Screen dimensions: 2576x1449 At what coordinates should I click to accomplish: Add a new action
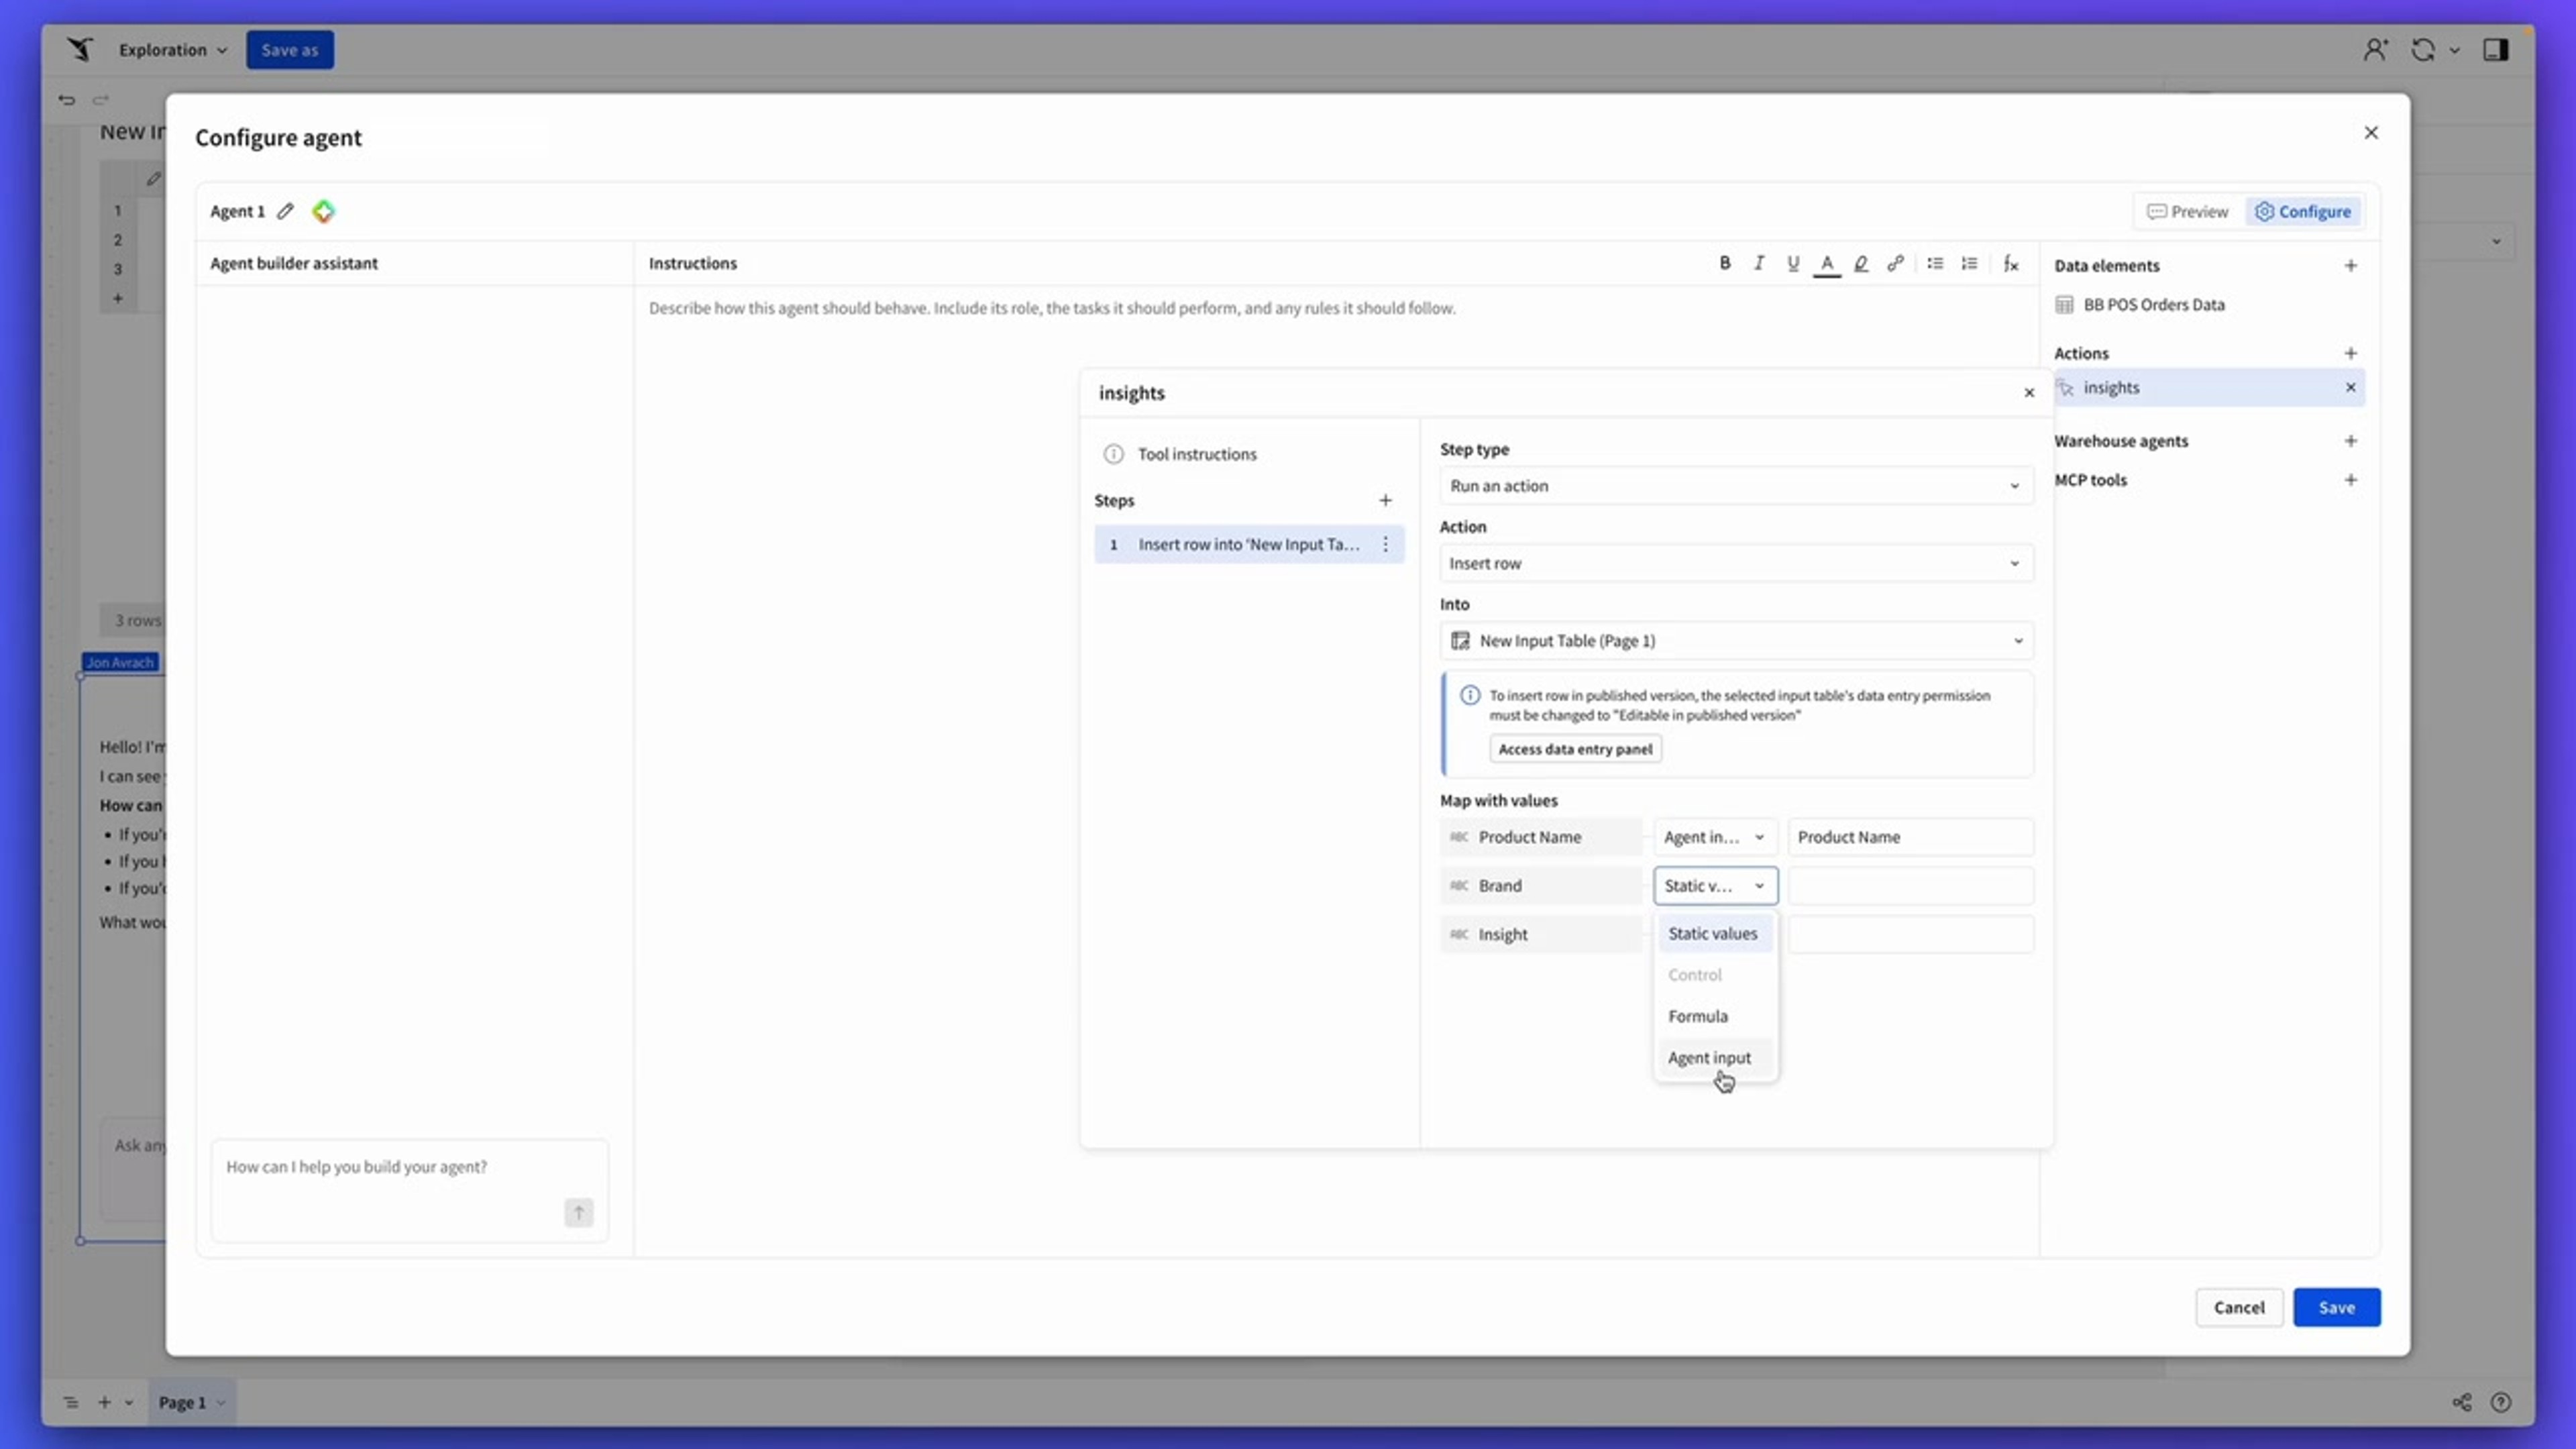tap(2351, 353)
